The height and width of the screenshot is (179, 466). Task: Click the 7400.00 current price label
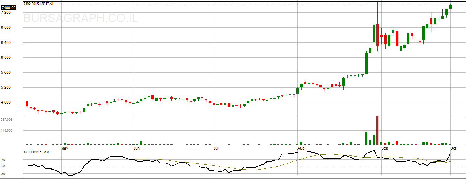pyautogui.click(x=8, y=7)
